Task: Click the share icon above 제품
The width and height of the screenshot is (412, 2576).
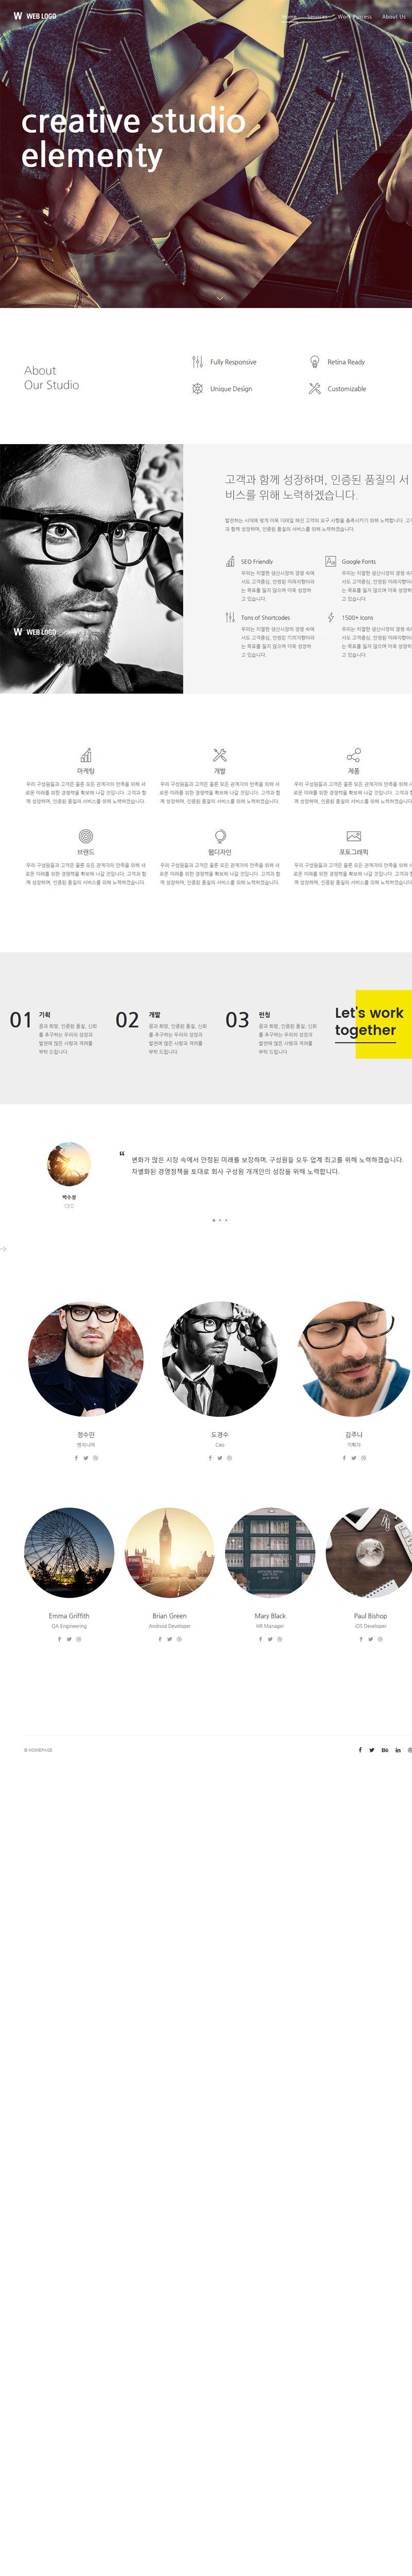Action: [353, 755]
